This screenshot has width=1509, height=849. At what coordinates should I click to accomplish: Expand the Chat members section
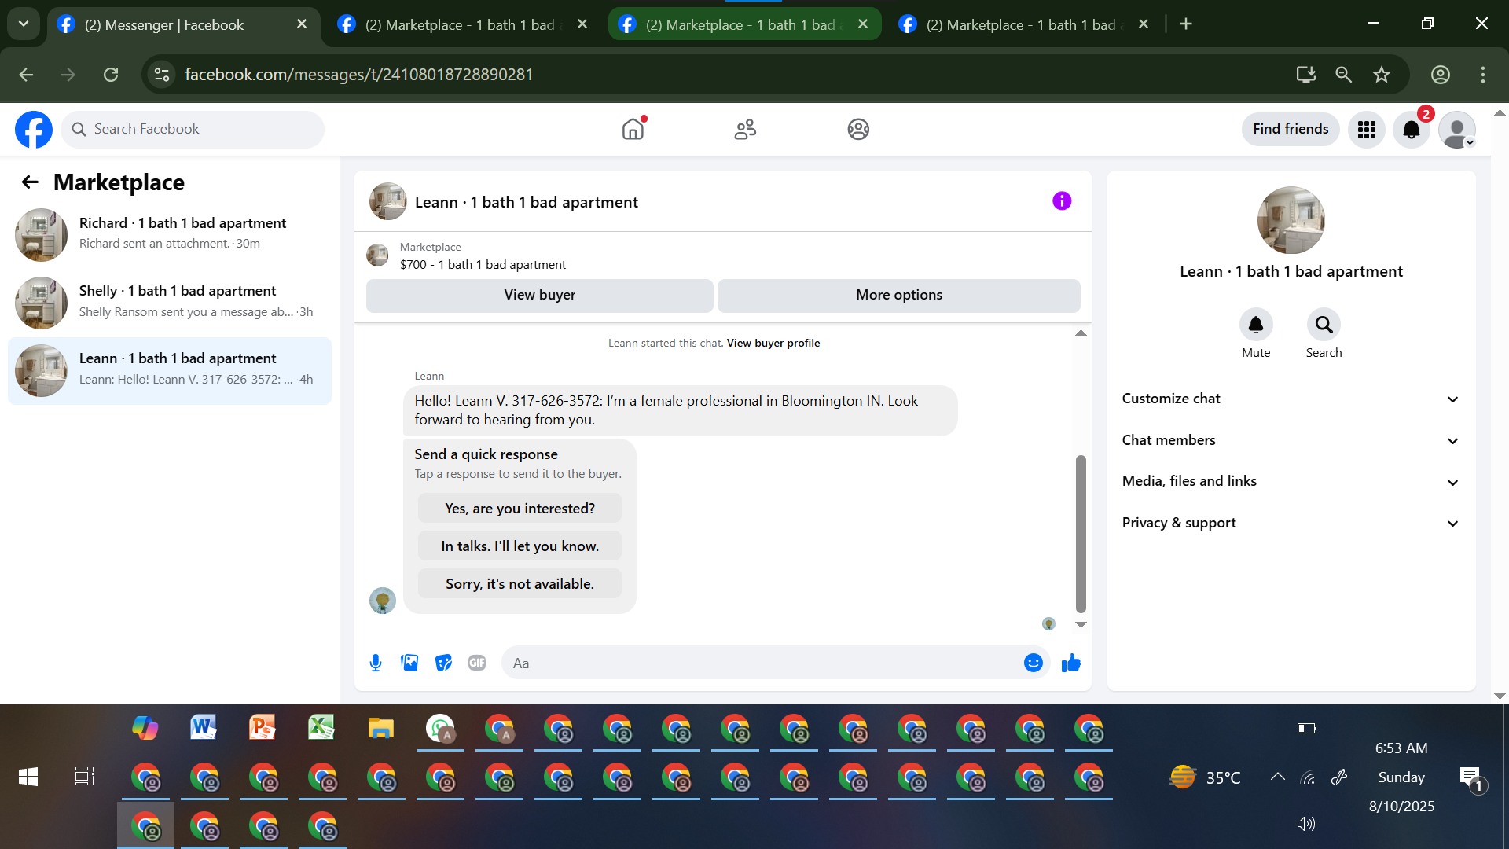click(1291, 440)
